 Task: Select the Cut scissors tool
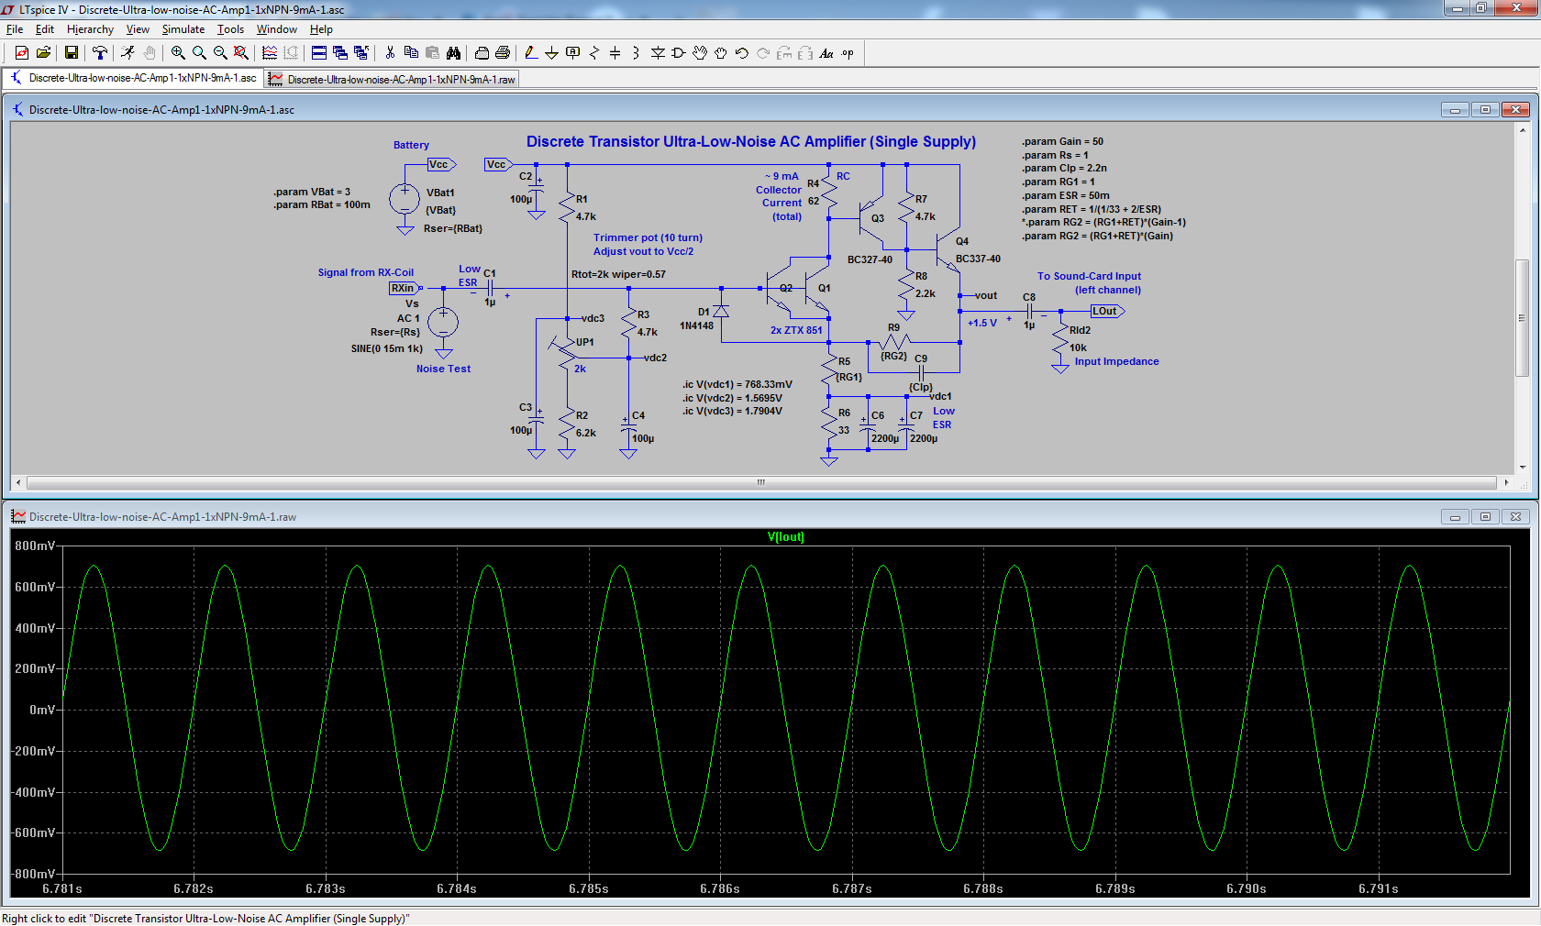390,53
